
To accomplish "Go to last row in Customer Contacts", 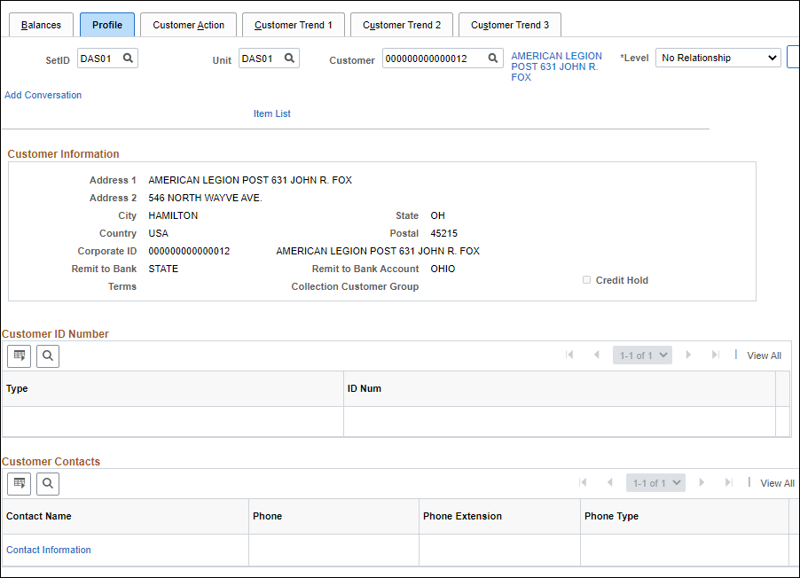I will point(728,482).
